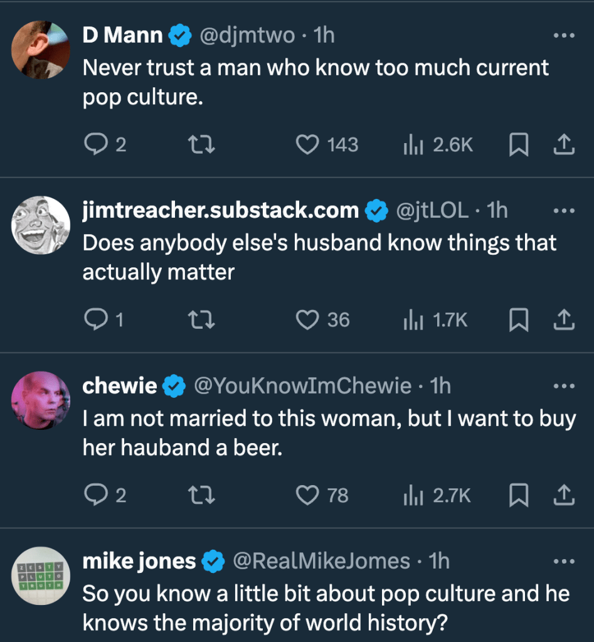Like D Mann's tweet with 143 likes
The image size is (594, 642).
[x=307, y=145]
